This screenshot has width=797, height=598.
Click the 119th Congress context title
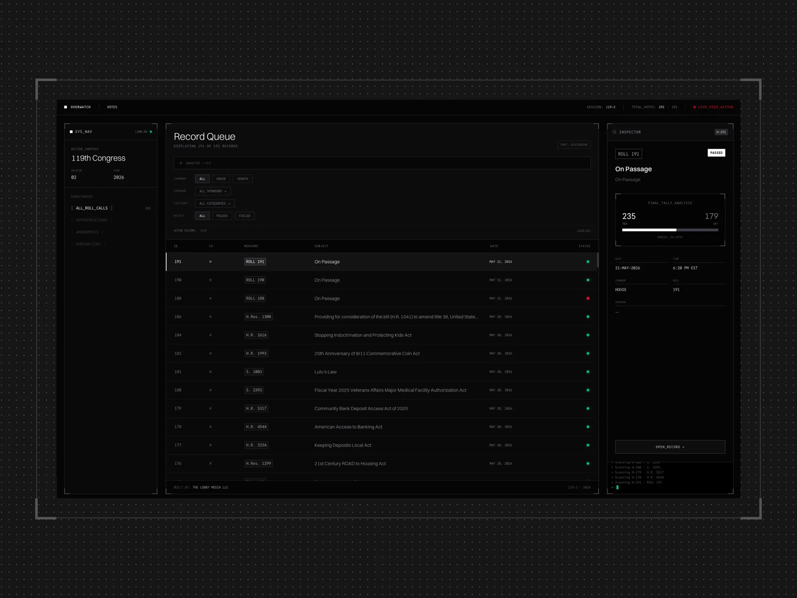click(x=98, y=158)
